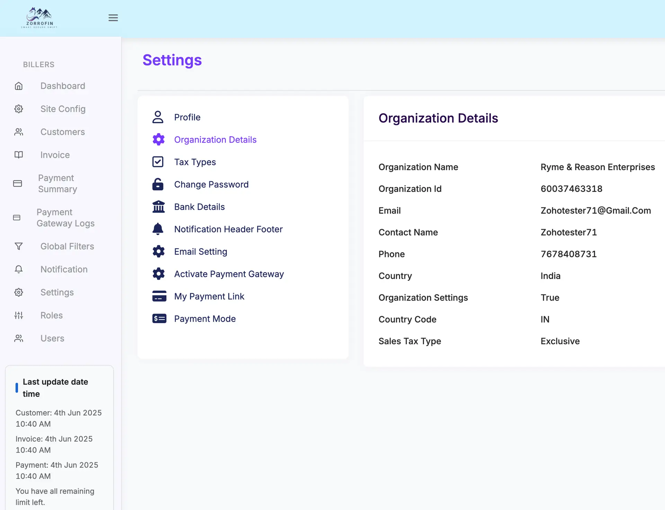This screenshot has height=510, width=665.
Task: Toggle the hamburger sidebar menu icon
Action: pyautogui.click(x=113, y=18)
